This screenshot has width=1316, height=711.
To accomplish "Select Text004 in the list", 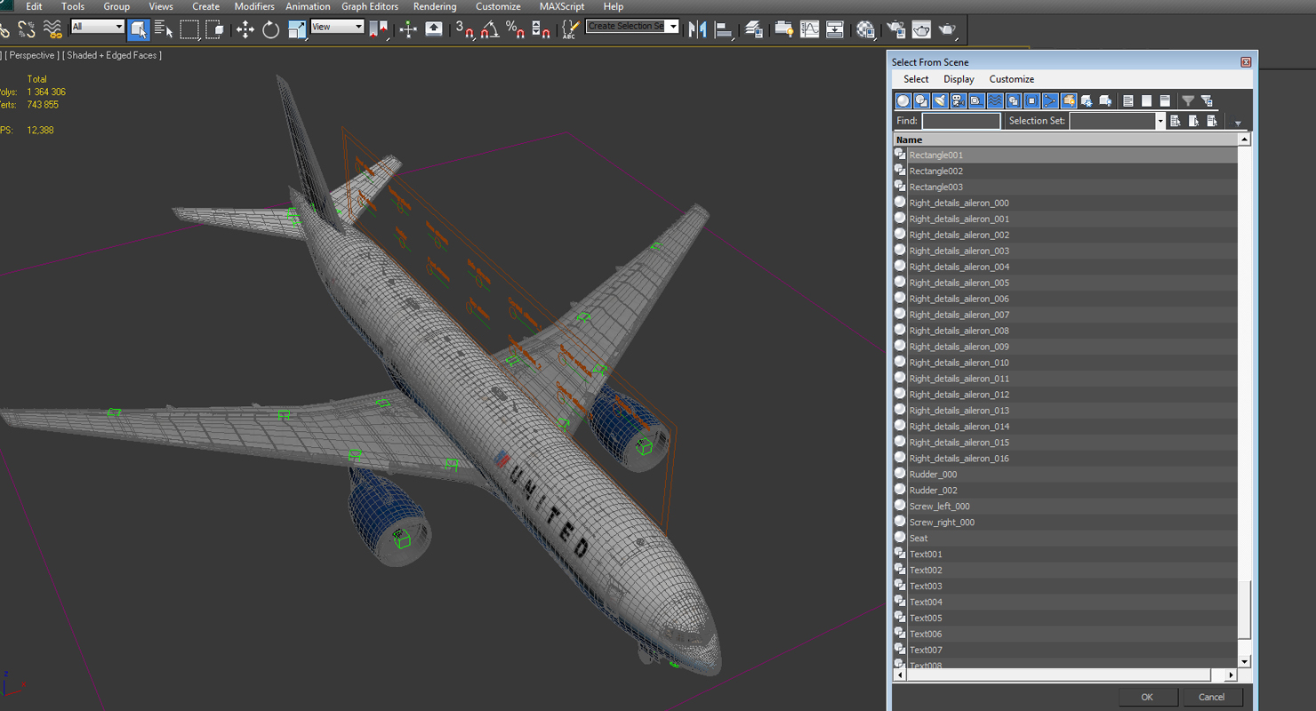I will point(1065,603).
